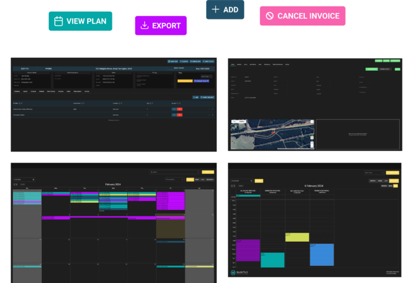Select the yellow Month view tab in calendar
Image resolution: width=412 pixels, height=283 pixels.
coord(190,179)
